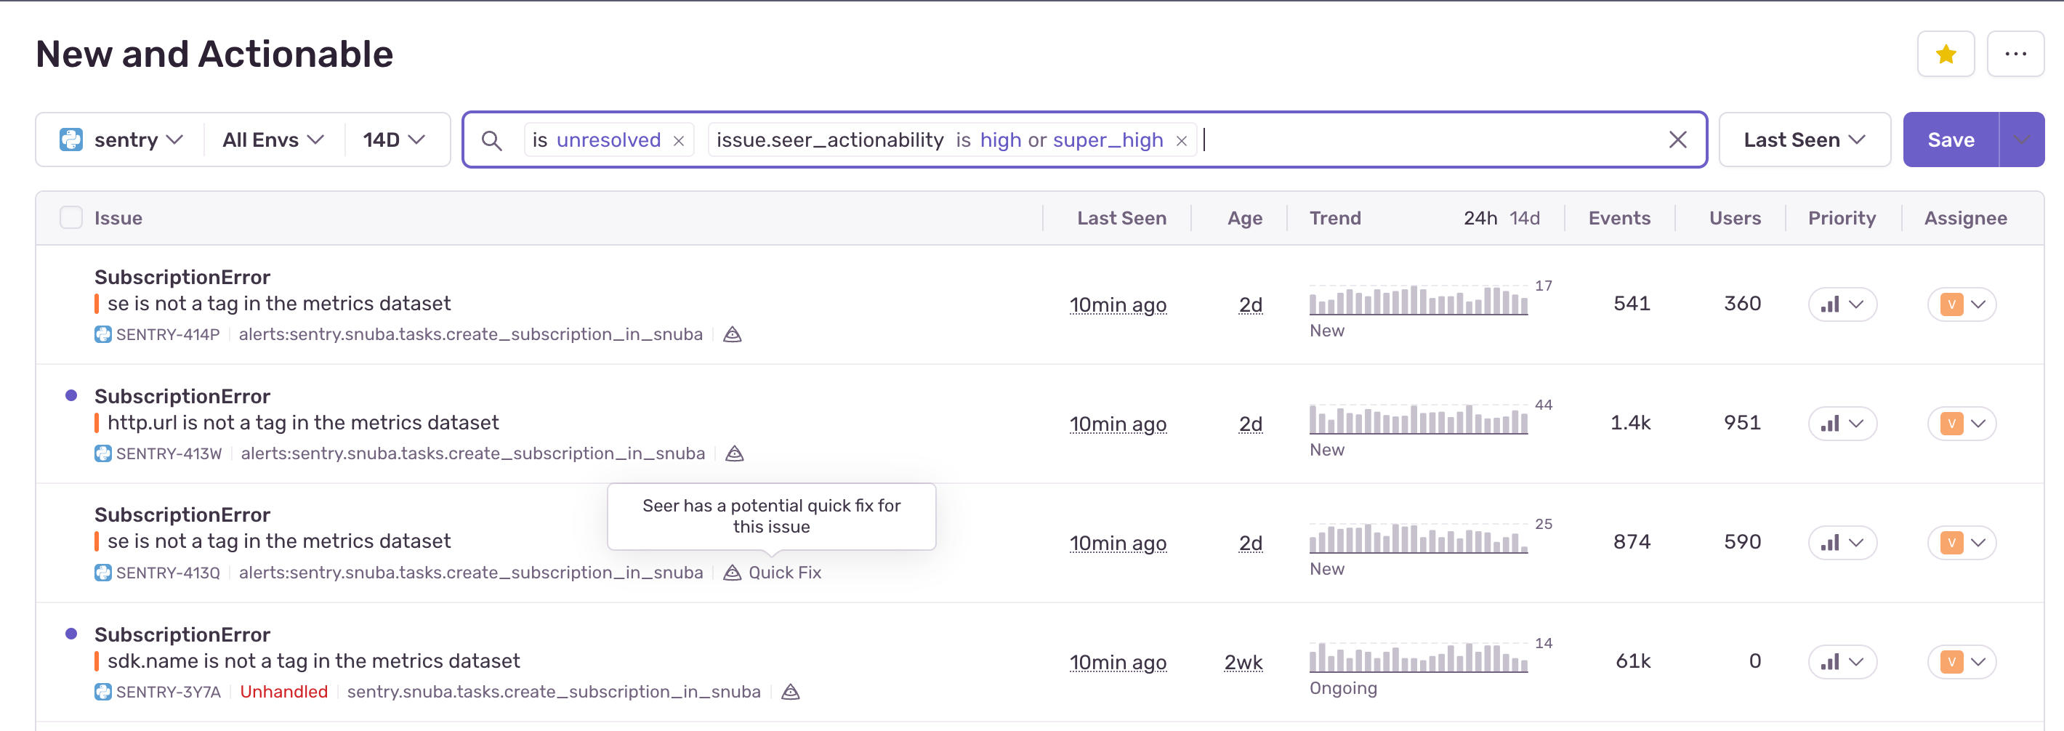Click the Save button
Screen dimensions: 2064x731
coord(1951,139)
